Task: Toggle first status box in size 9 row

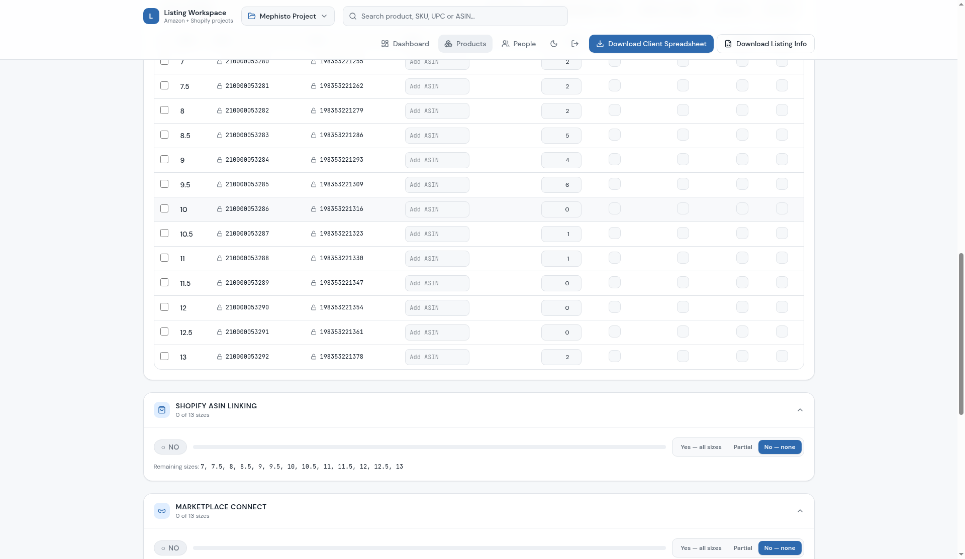Action: (x=614, y=159)
